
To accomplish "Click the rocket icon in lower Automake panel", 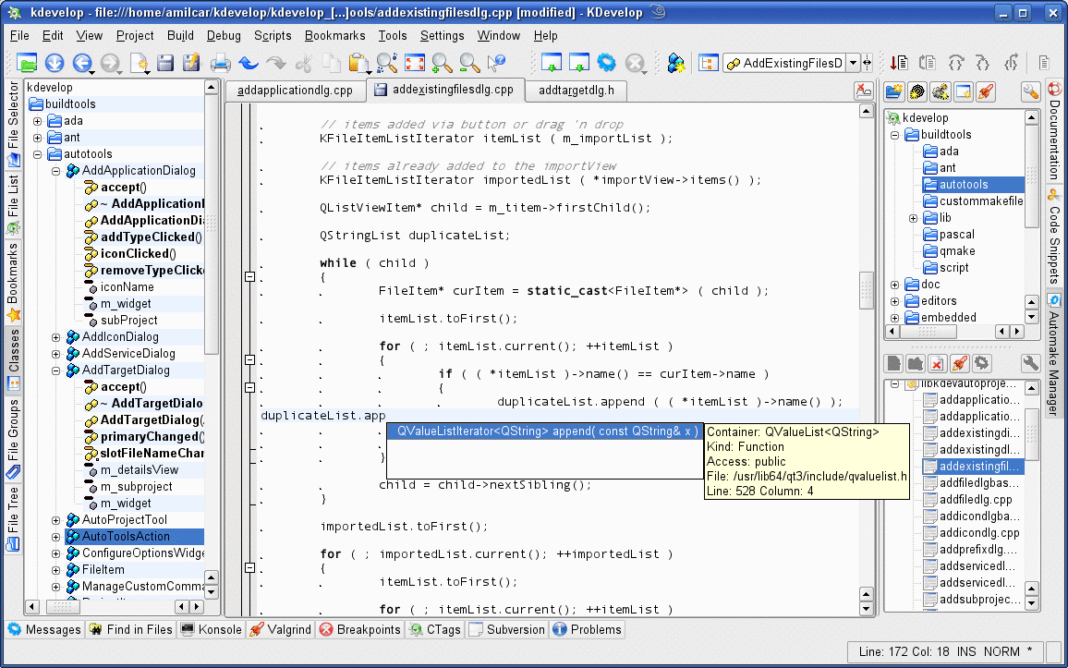I will tap(960, 363).
